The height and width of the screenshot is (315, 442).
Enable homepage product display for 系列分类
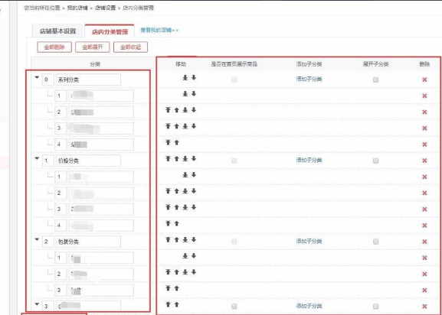pyautogui.click(x=234, y=80)
